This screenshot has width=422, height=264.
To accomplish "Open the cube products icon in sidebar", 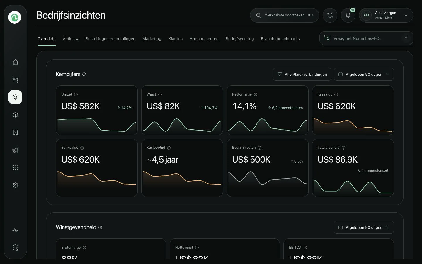I will coord(15,115).
